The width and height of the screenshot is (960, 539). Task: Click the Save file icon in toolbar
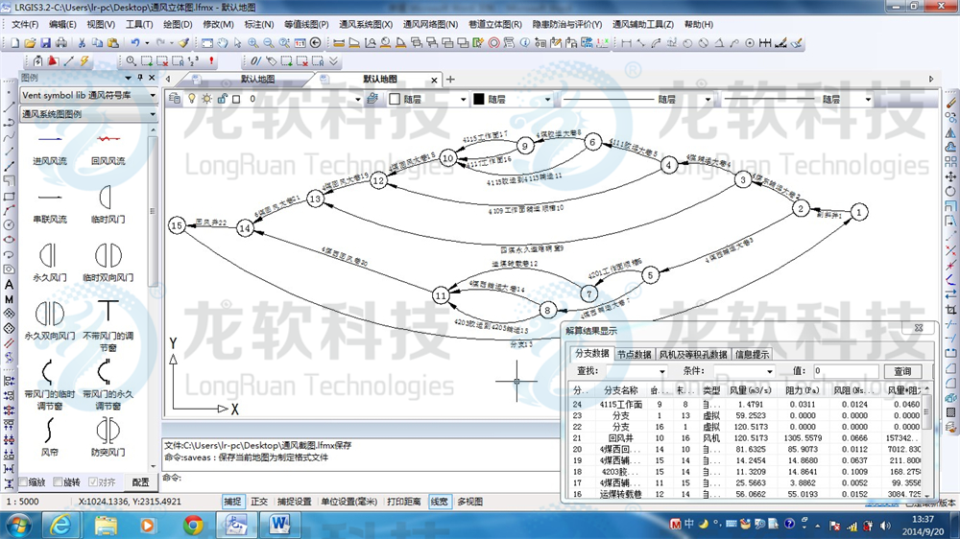[x=45, y=43]
